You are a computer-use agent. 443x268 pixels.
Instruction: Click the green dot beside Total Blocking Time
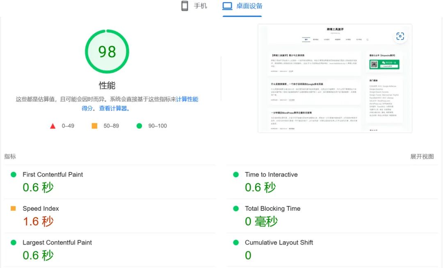[236, 208]
